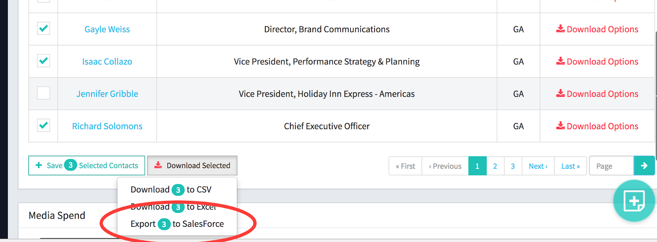657x242 pixels.
Task: Uncheck the Isaac Collazo checkbox
Action: 44,61
